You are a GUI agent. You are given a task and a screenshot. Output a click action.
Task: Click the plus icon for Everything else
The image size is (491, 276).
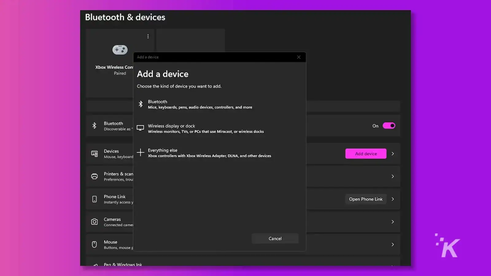(141, 152)
